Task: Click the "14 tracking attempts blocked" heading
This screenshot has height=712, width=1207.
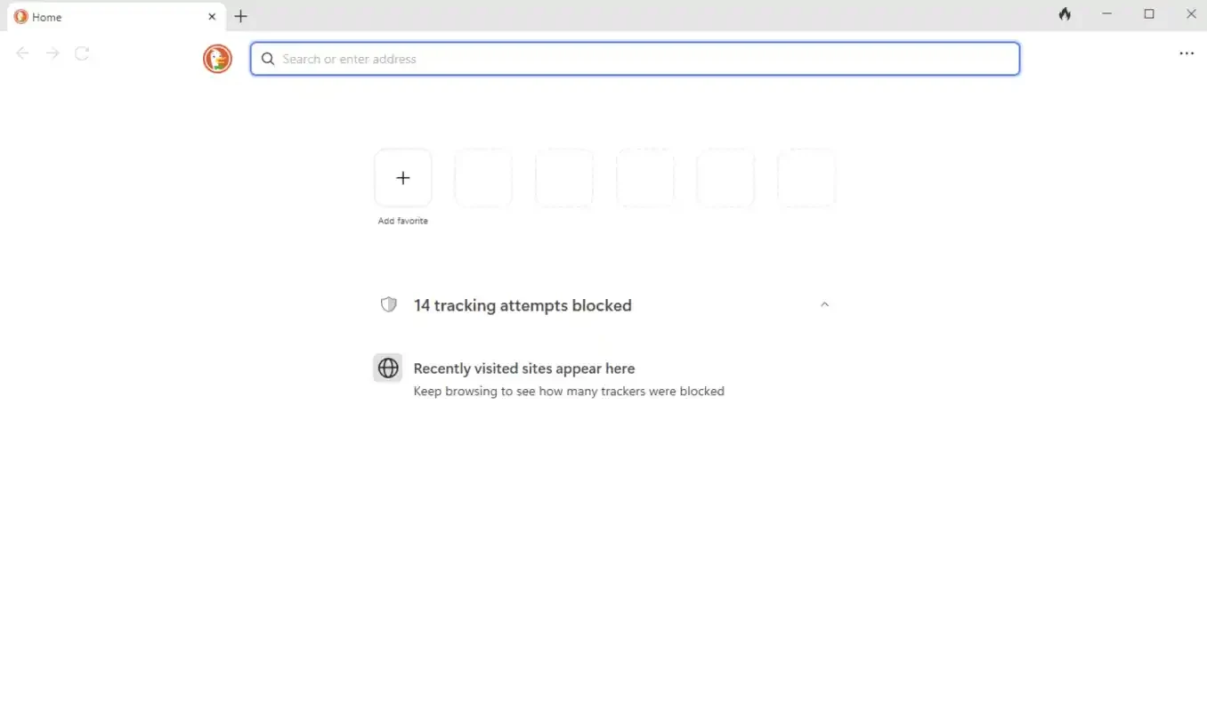Action: pos(522,305)
